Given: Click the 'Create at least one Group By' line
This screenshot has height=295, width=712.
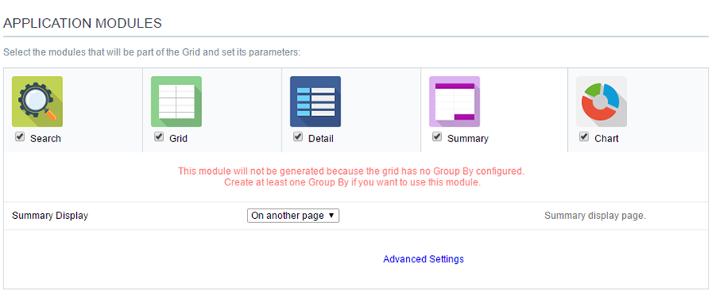Looking at the screenshot, I should [352, 183].
